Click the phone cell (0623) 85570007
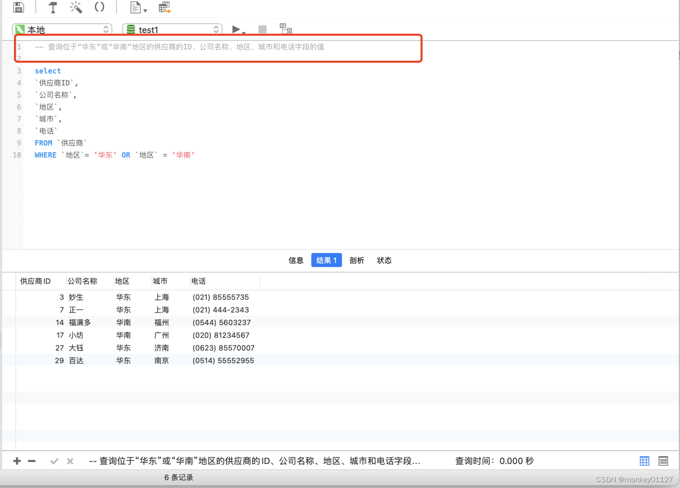The image size is (680, 488). click(x=223, y=348)
